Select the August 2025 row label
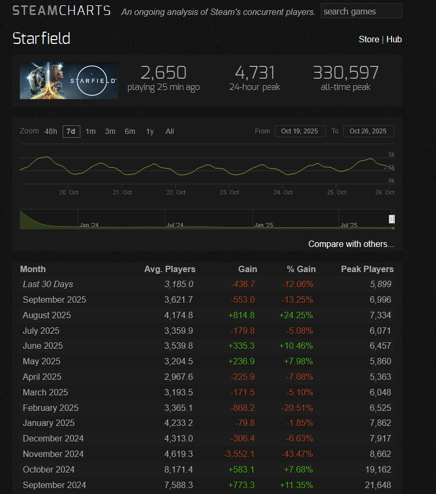436x494 pixels. [x=47, y=315]
